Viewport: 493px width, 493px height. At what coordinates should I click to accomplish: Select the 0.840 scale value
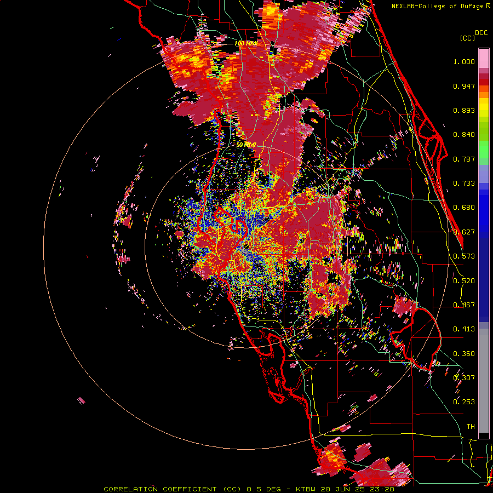pos(464,135)
